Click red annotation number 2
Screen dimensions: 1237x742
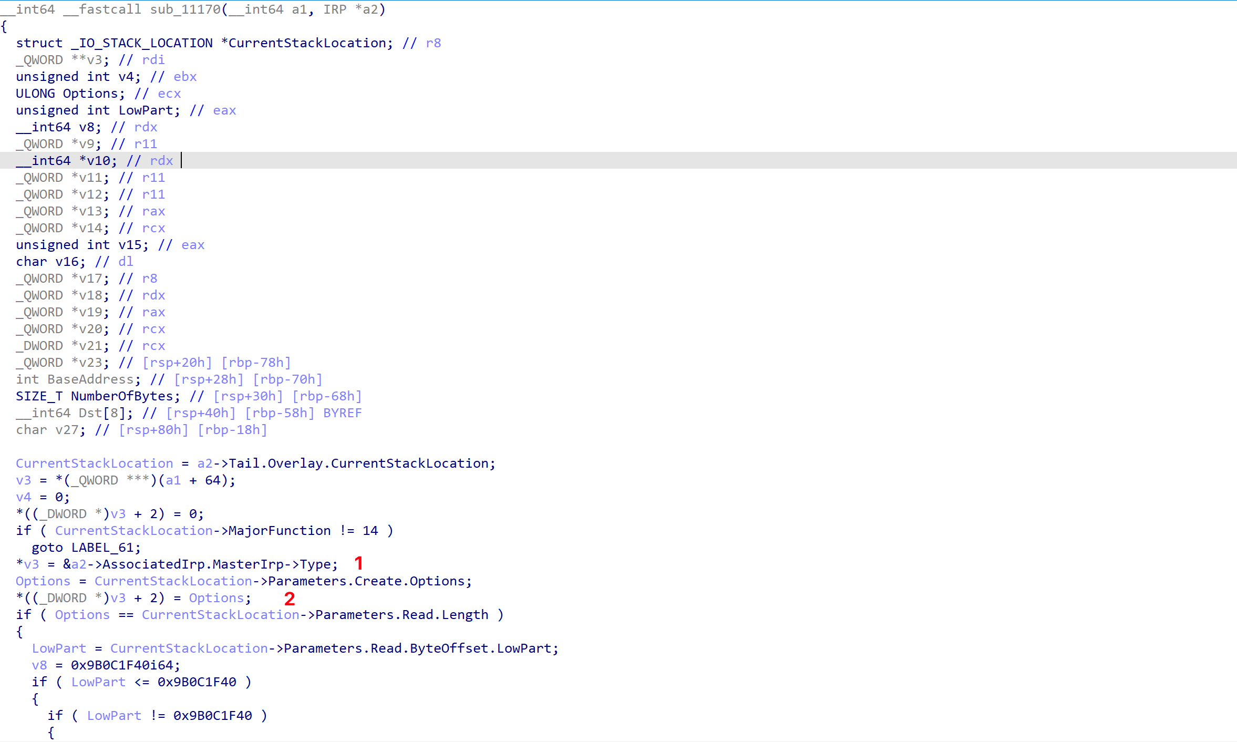click(289, 599)
